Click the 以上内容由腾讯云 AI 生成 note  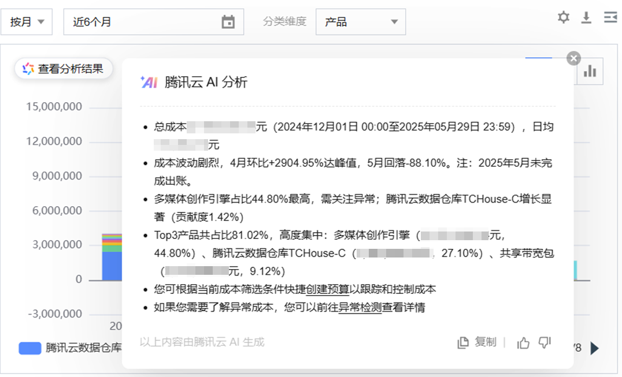tap(202, 342)
